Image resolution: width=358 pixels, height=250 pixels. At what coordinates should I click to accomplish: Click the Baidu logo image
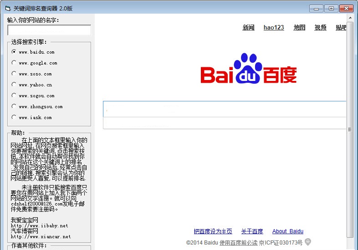(248, 68)
